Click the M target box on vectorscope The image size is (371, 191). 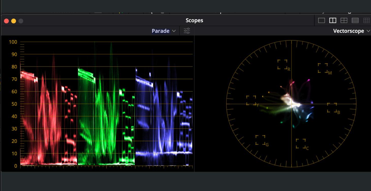coord(323,68)
